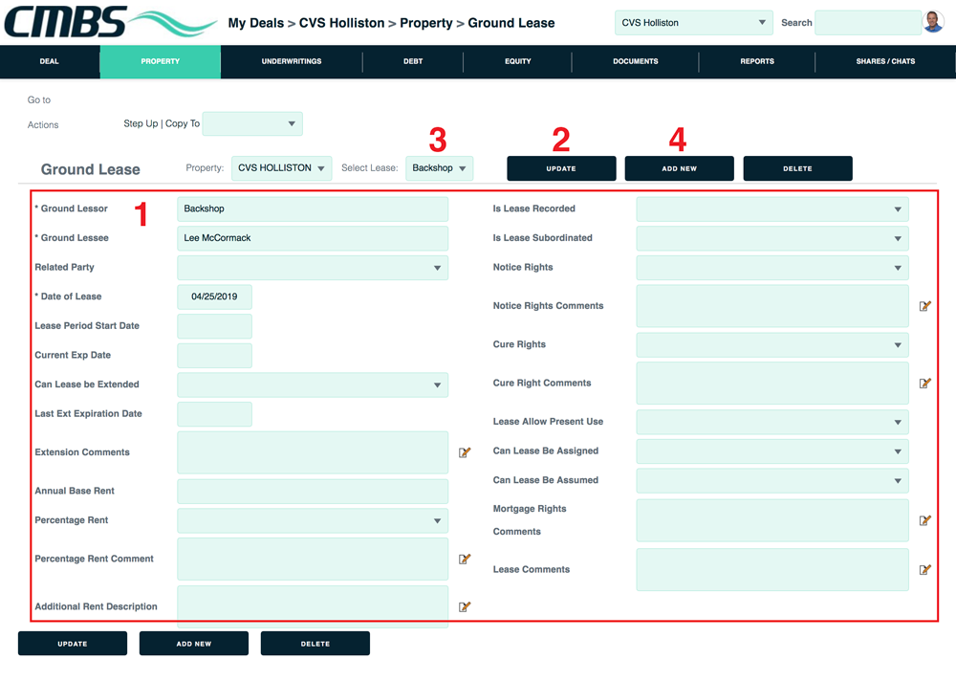Expand the Can Lease Be Assumed dropdown
This screenshot has width=956, height=681.
pos(772,481)
